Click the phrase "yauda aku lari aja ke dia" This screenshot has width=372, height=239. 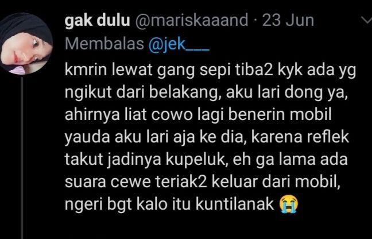click(x=154, y=138)
